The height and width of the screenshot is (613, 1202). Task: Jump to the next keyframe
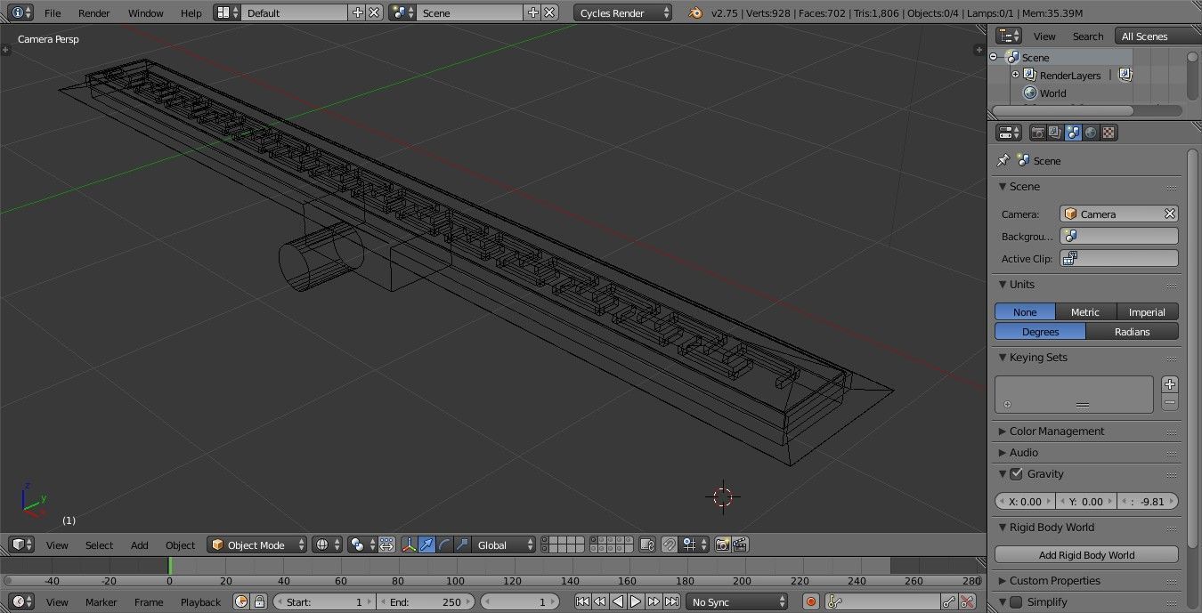(x=654, y=601)
